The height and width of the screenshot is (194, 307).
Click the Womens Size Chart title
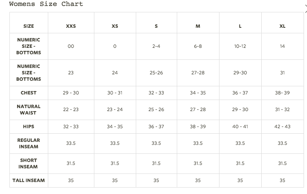[46, 4]
